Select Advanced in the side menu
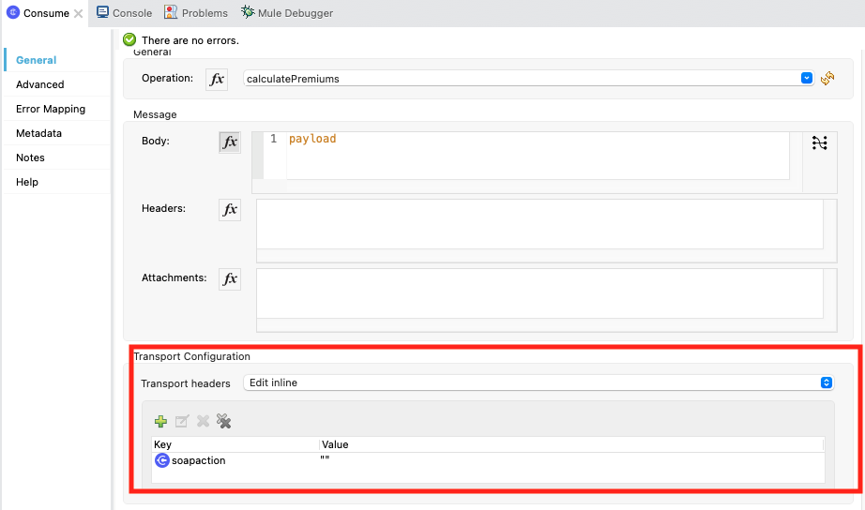865x510 pixels. pyautogui.click(x=40, y=84)
